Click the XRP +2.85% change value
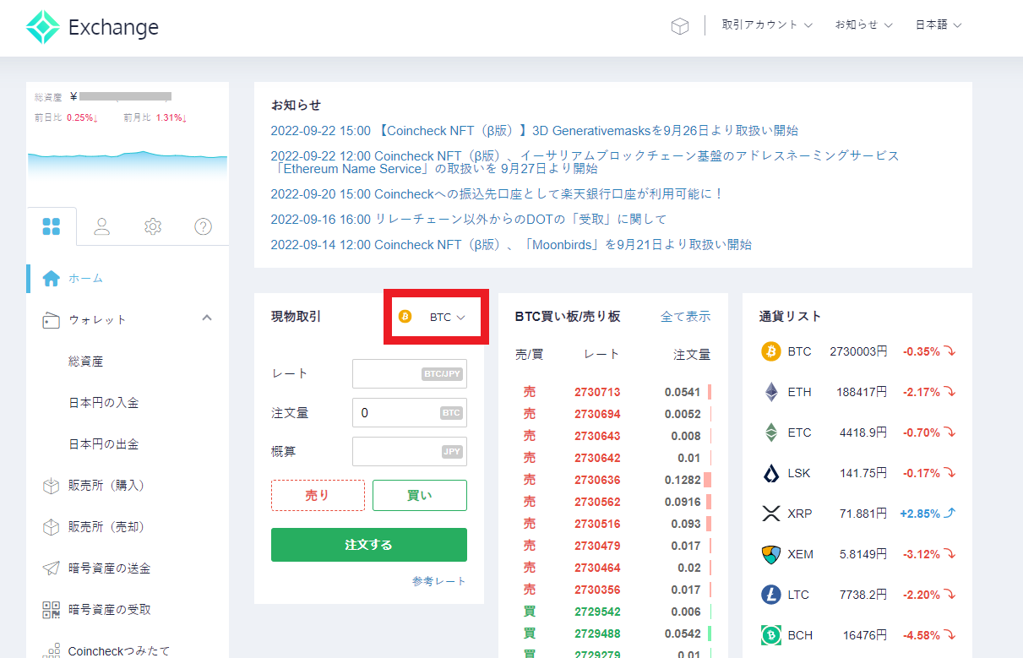The image size is (1023, 658). click(920, 514)
